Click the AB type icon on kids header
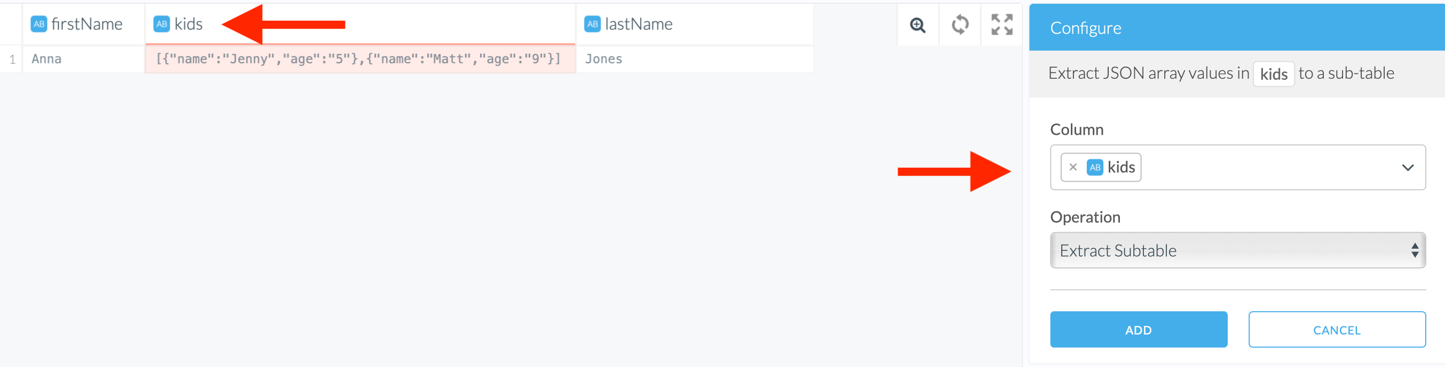This screenshot has height=367, width=1445. pyautogui.click(x=162, y=24)
